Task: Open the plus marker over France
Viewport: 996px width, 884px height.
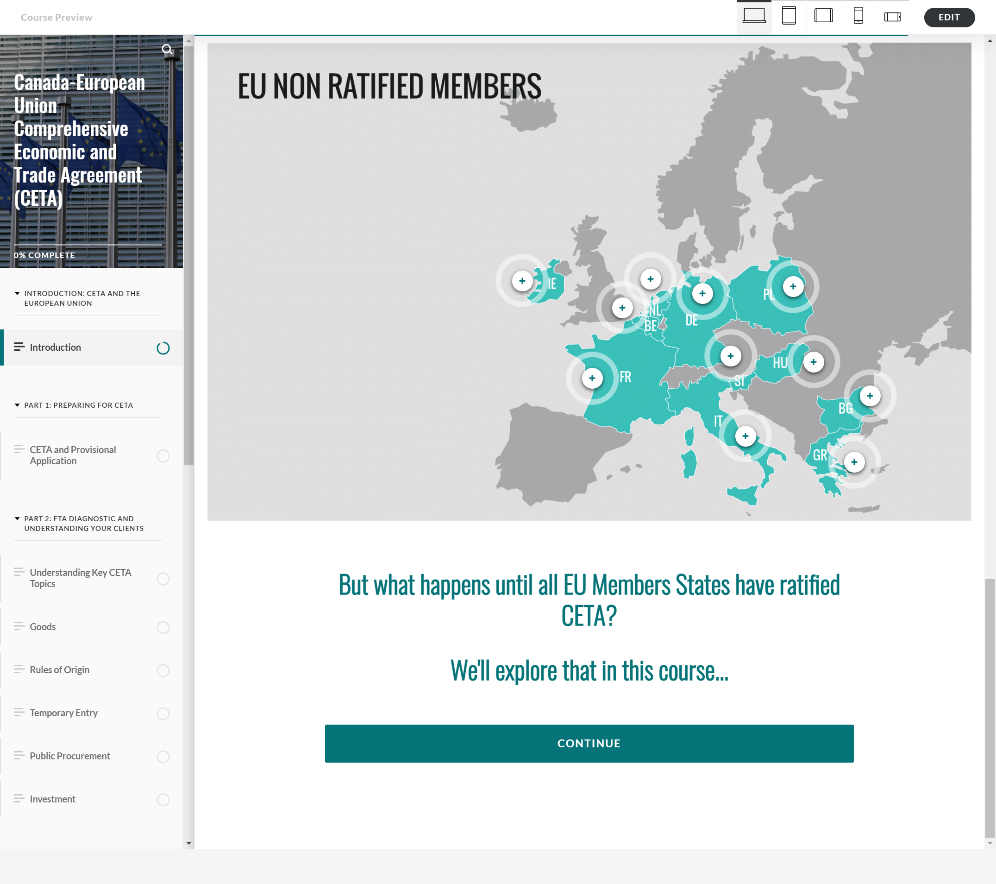Action: click(x=592, y=378)
